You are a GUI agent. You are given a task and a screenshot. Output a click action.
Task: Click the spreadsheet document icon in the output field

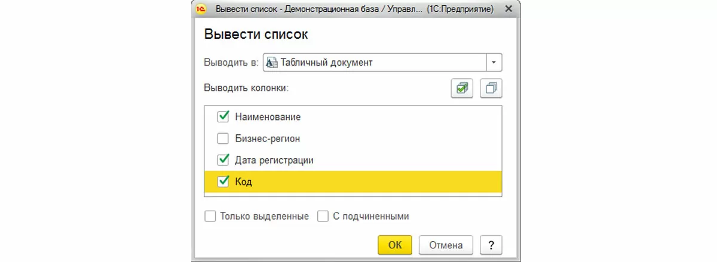point(272,63)
